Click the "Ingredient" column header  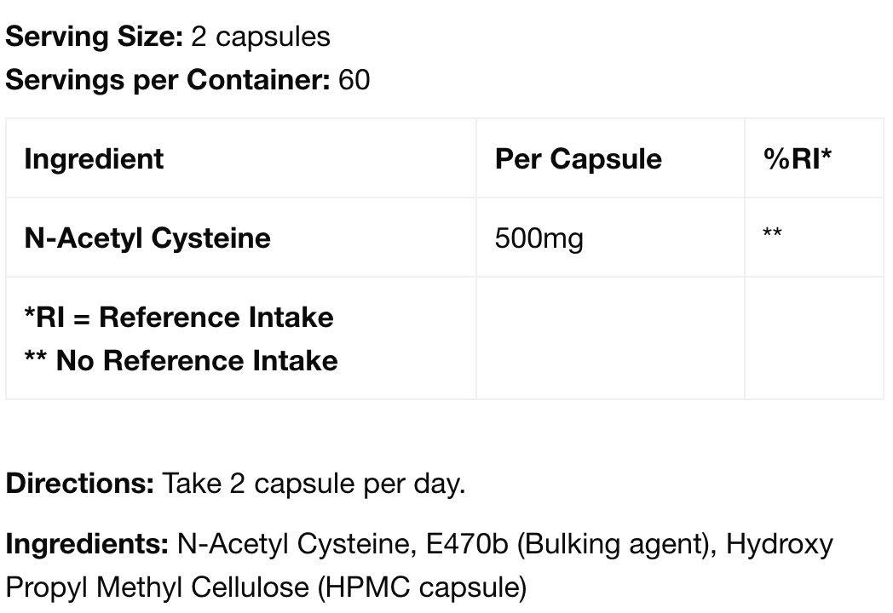coord(94,159)
